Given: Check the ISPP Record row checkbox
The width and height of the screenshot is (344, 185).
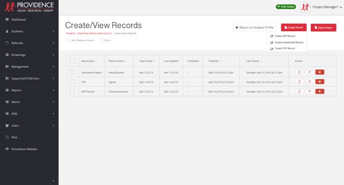Looking at the screenshot, I should click(x=72, y=91).
